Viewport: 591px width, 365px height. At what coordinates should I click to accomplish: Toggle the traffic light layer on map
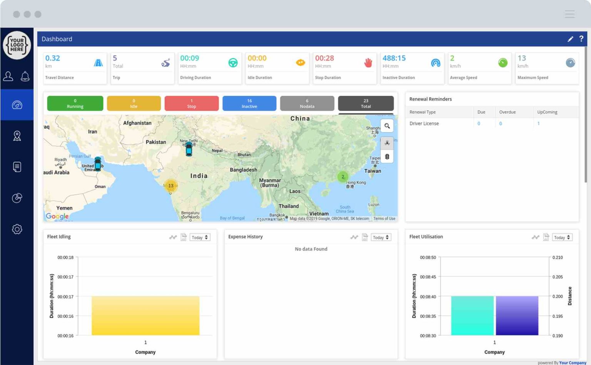[x=387, y=157]
